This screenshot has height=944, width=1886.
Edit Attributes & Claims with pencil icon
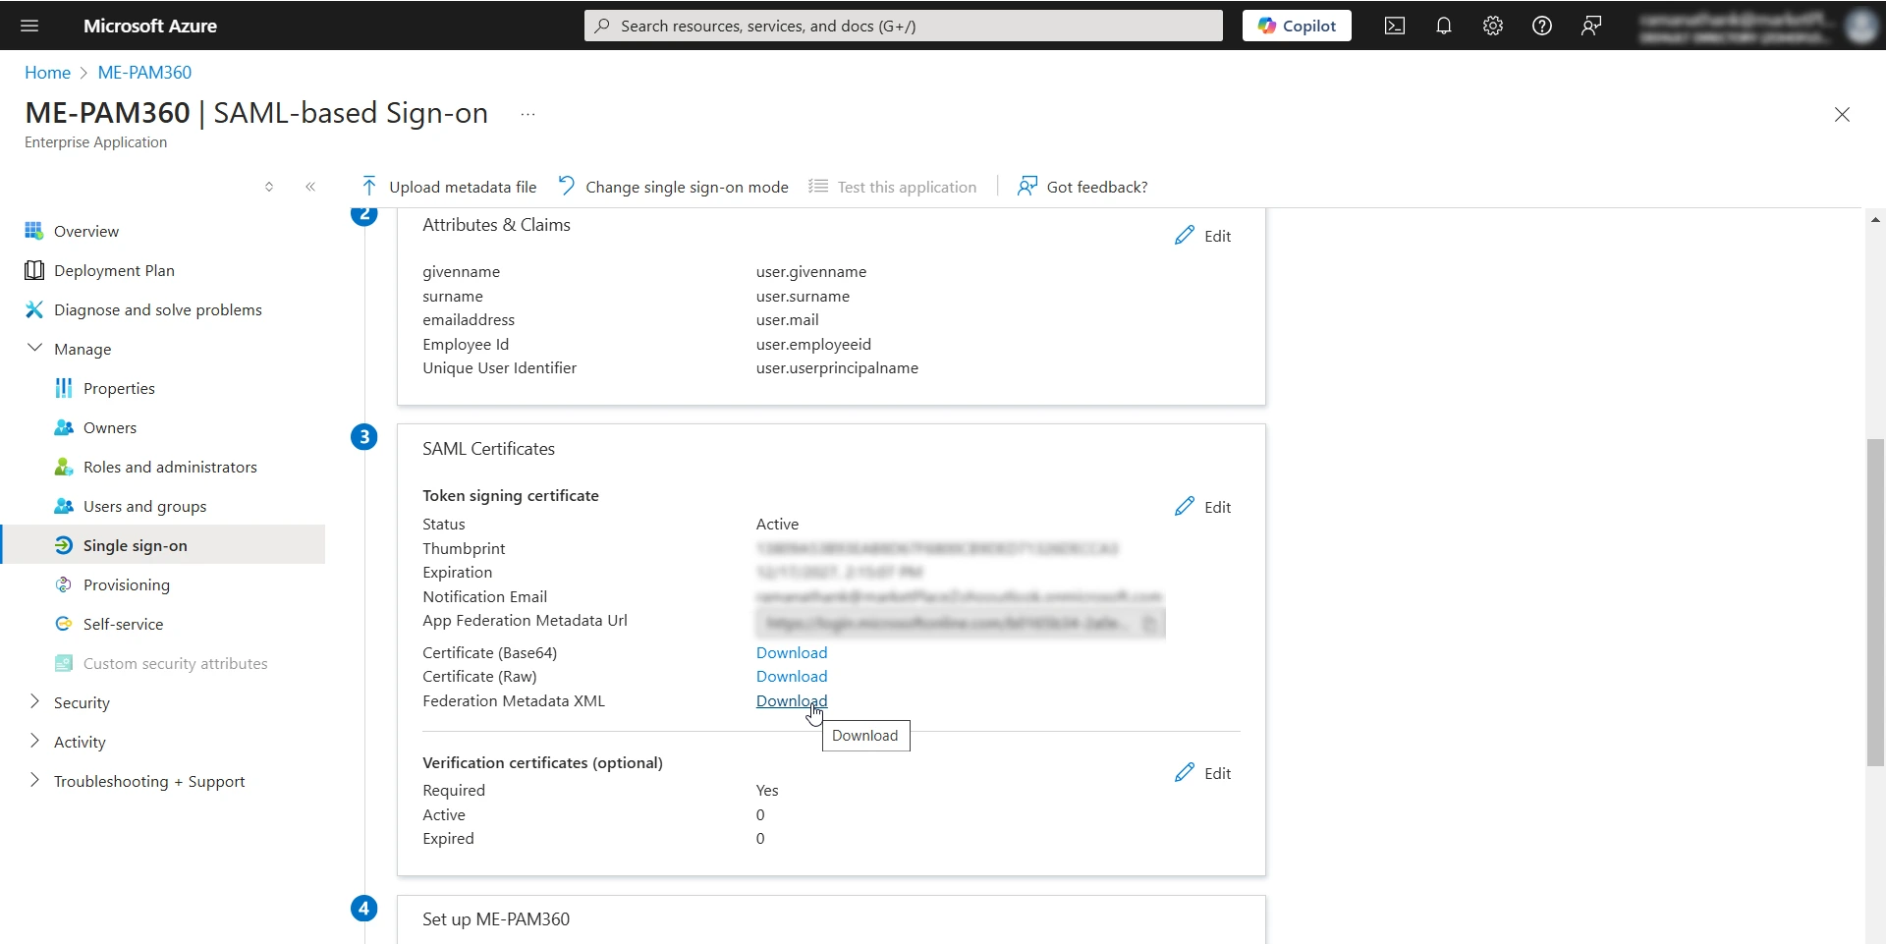pos(1203,236)
